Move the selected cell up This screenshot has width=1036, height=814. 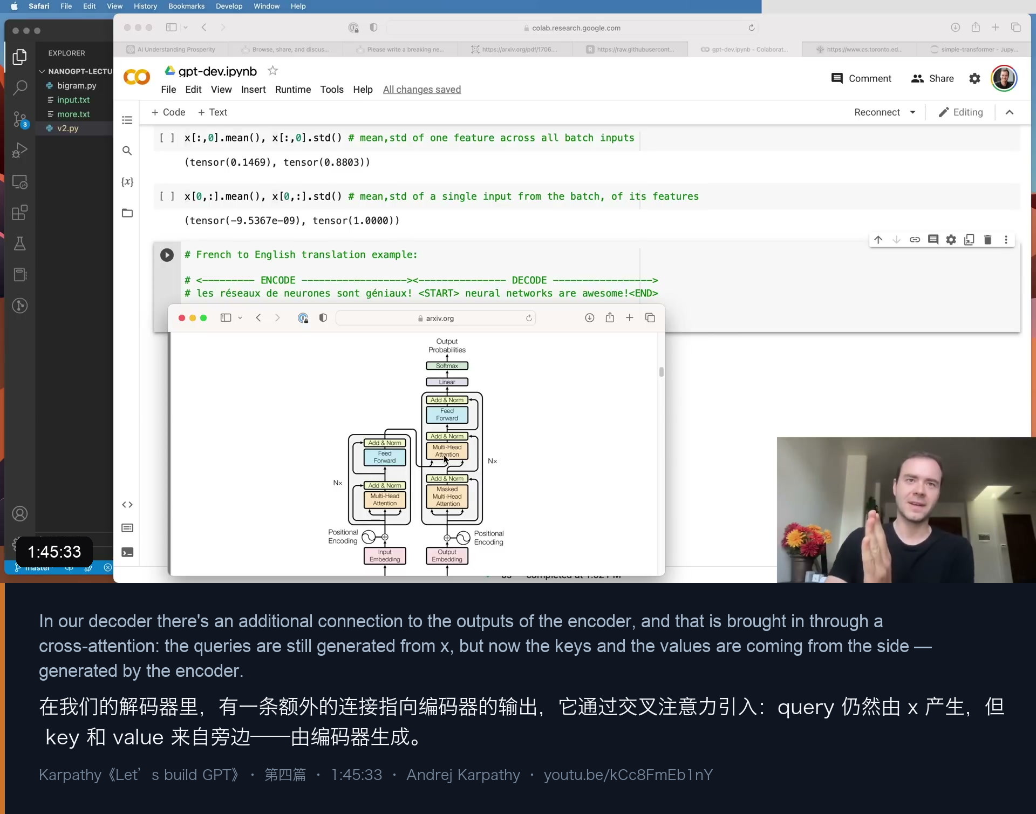[x=878, y=240]
